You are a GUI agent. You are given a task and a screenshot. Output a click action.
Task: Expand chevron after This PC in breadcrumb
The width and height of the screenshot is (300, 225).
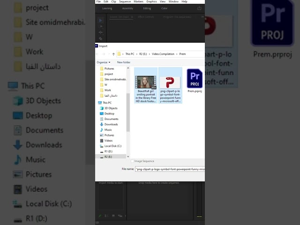[x=137, y=54]
